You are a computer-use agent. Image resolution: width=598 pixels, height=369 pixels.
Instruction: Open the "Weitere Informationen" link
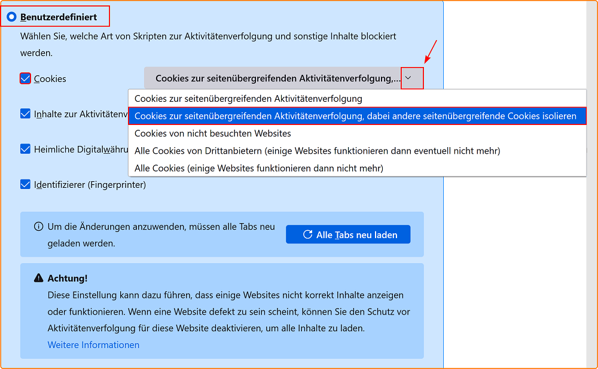tap(93, 344)
